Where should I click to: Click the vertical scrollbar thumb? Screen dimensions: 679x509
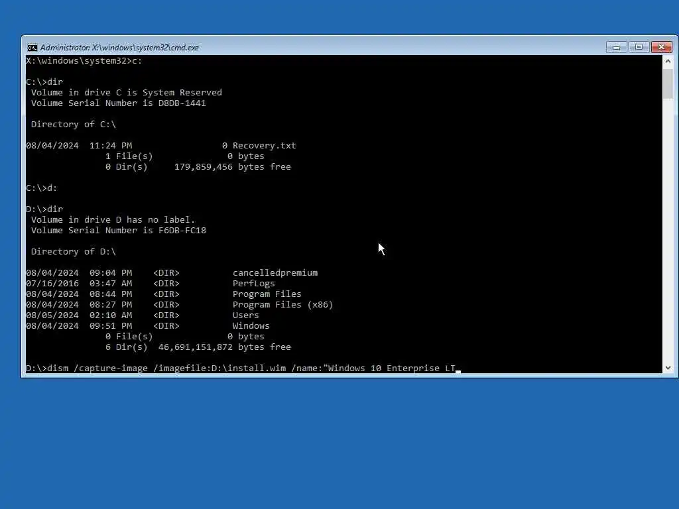point(668,84)
